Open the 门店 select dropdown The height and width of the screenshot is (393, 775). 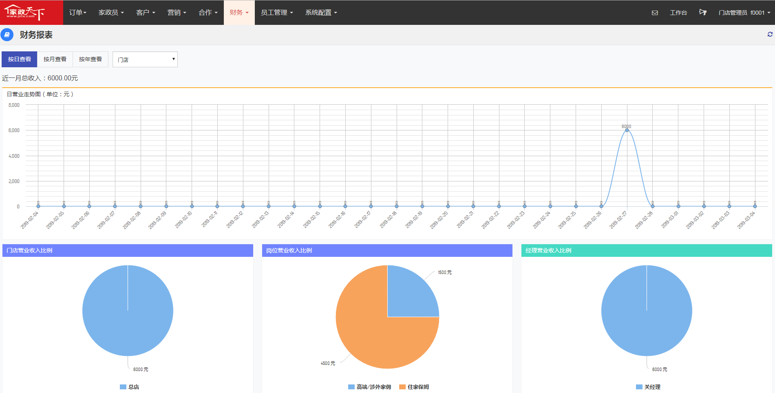coord(145,60)
